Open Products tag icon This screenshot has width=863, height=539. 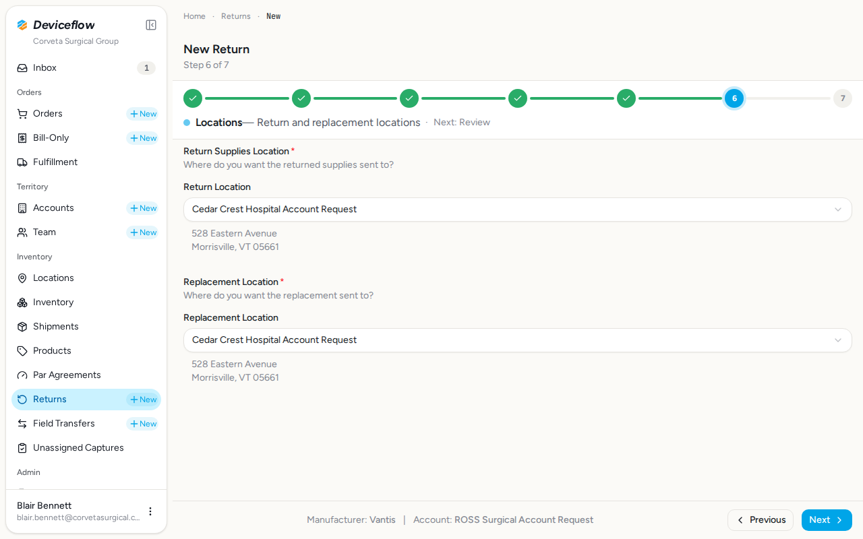(22, 351)
